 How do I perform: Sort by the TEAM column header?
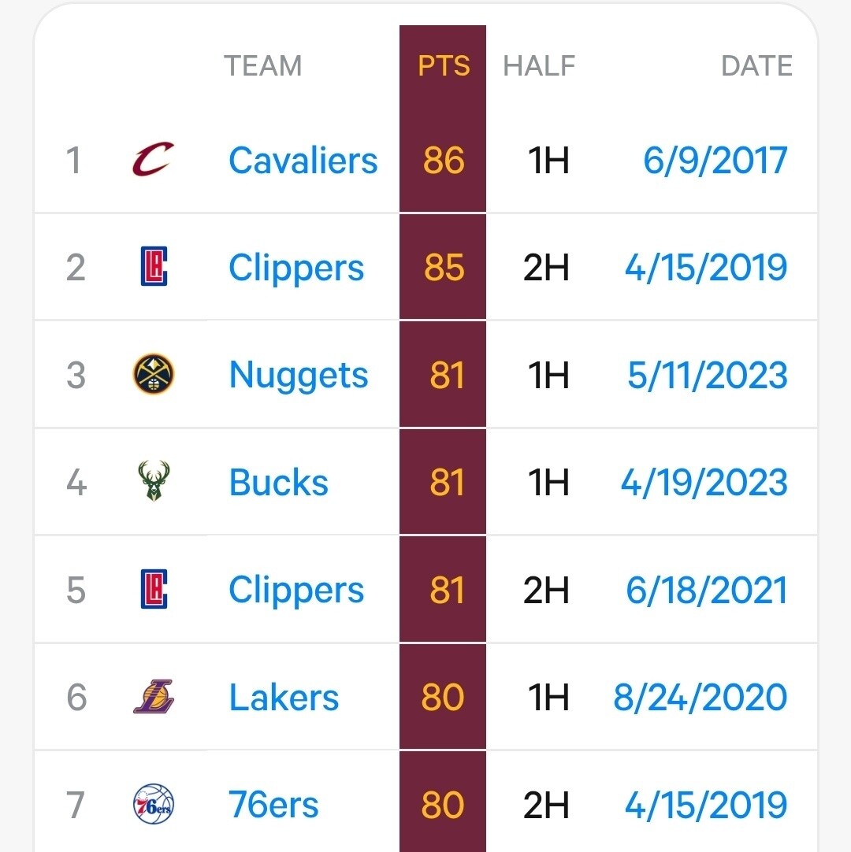262,66
